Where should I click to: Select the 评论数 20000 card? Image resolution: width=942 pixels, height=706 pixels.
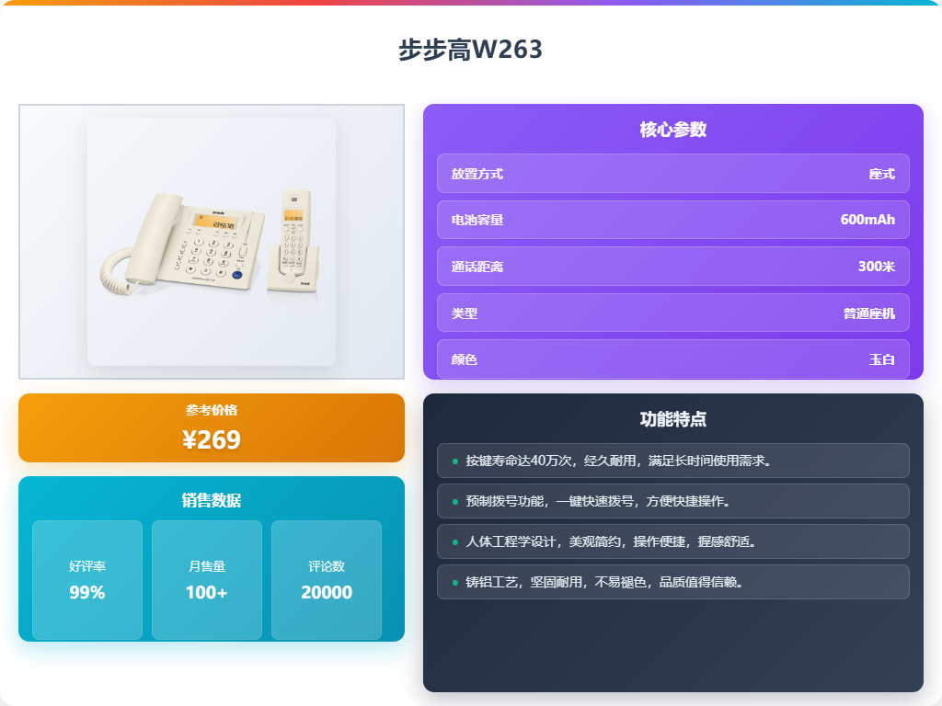[327, 580]
